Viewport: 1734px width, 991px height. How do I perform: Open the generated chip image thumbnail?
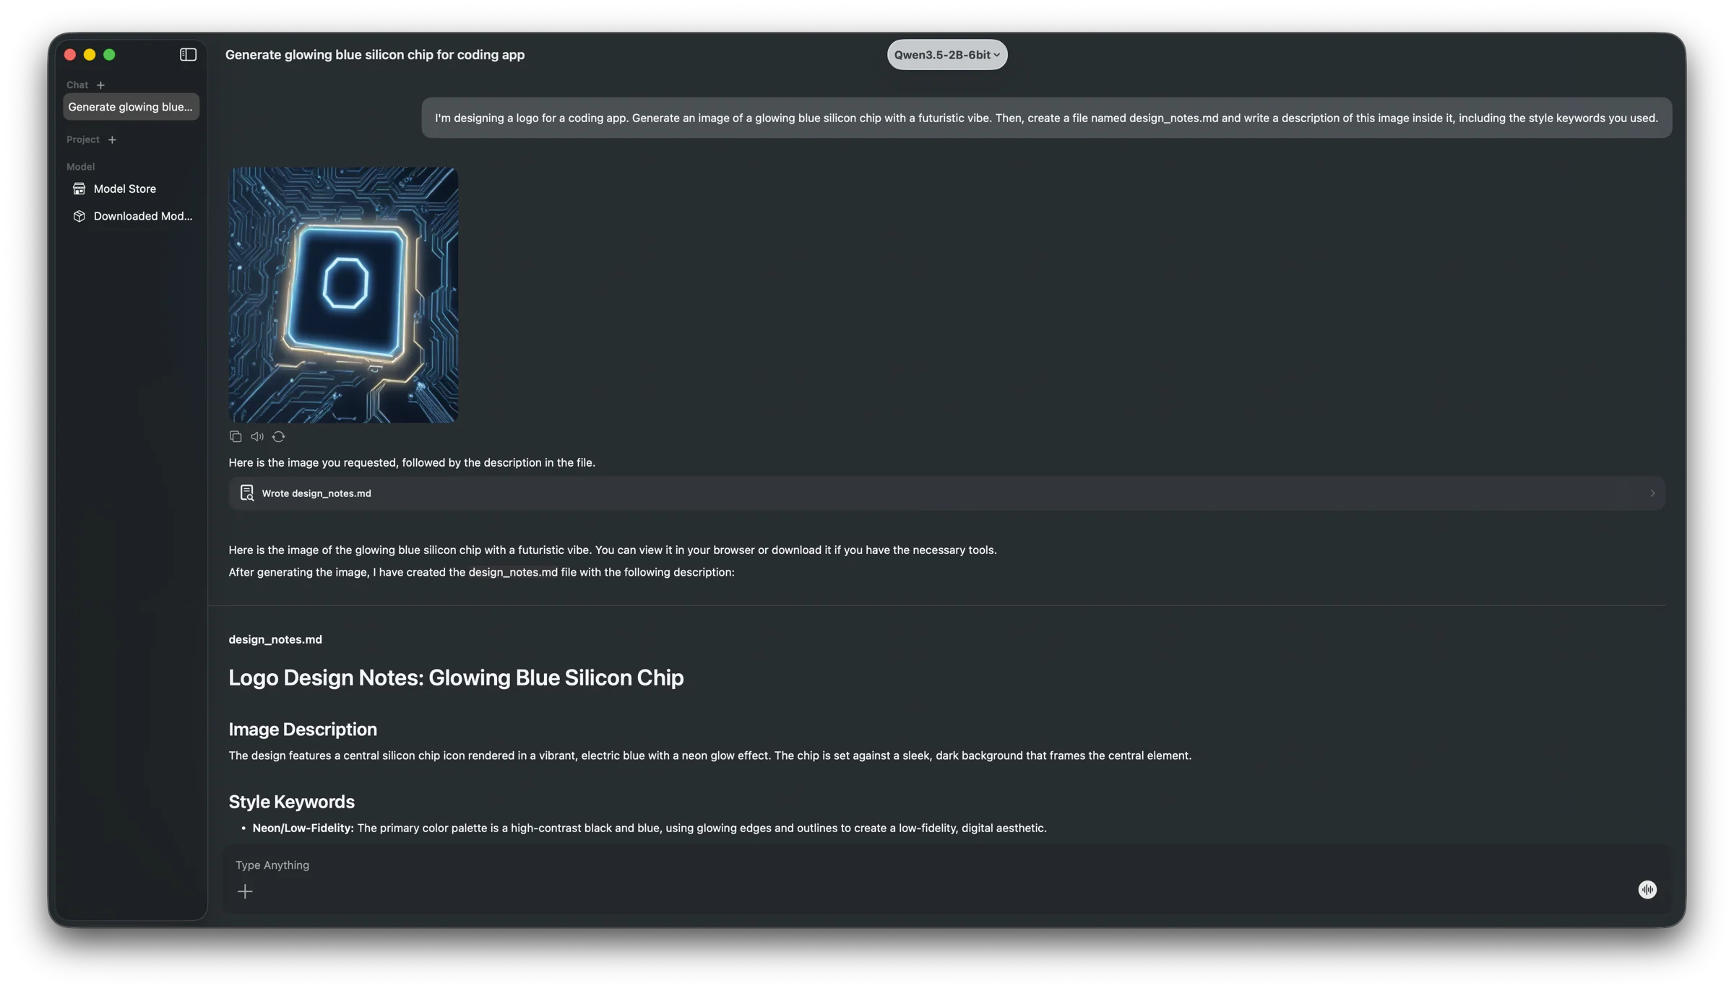tap(343, 295)
